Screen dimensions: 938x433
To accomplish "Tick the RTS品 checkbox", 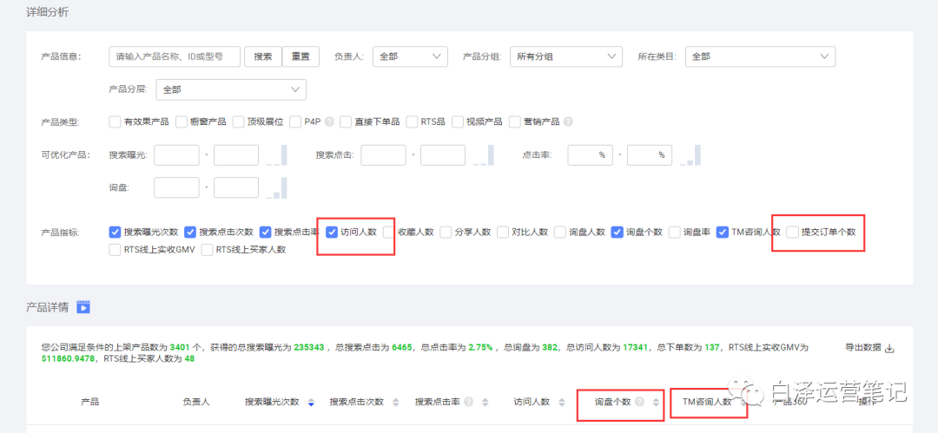I will [x=412, y=121].
